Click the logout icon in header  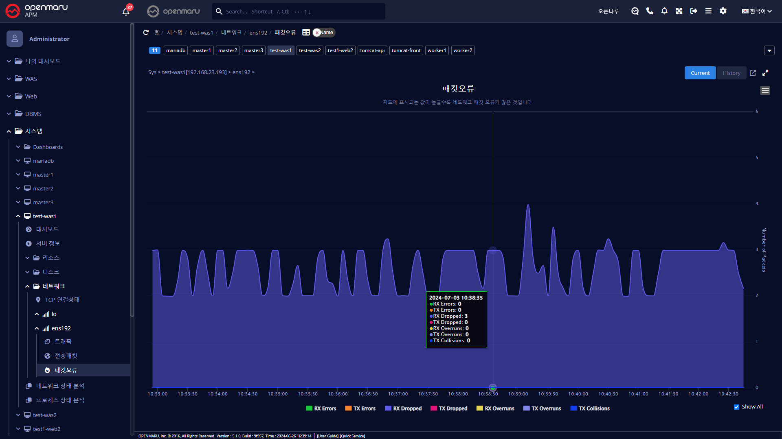coord(694,11)
